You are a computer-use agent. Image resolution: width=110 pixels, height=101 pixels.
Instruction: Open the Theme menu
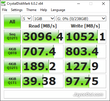31,10
